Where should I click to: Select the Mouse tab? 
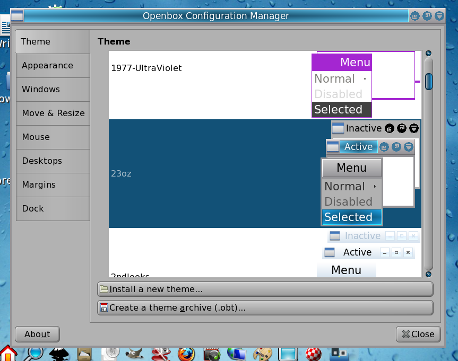53,137
